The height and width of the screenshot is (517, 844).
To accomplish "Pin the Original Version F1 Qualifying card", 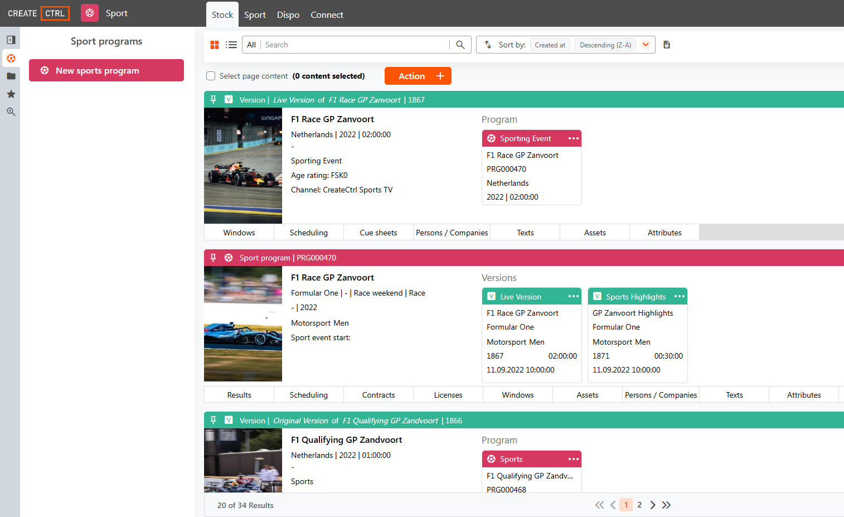I will (213, 420).
